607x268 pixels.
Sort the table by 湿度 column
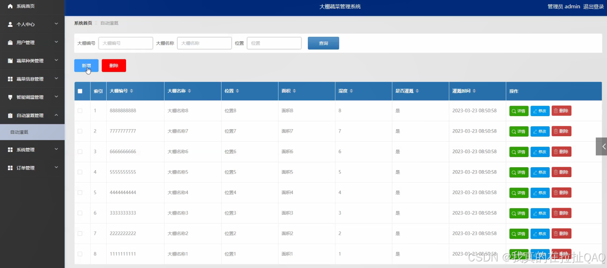point(351,91)
